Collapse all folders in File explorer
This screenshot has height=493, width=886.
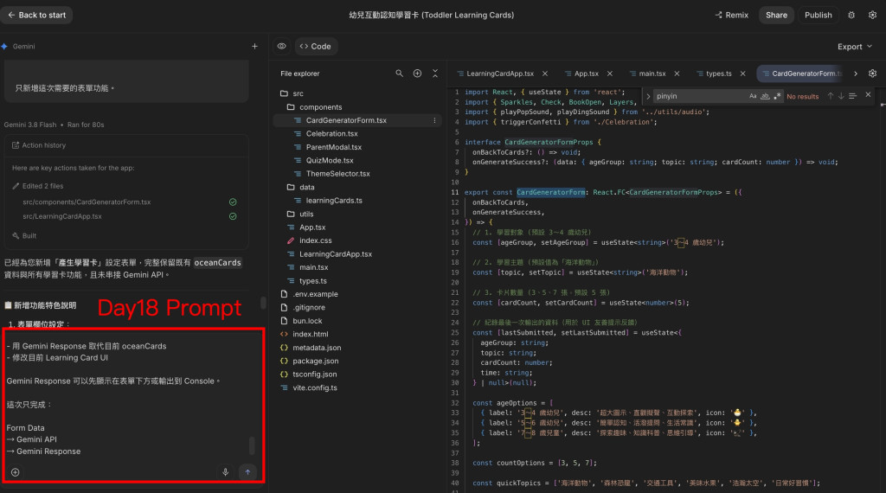coord(435,74)
